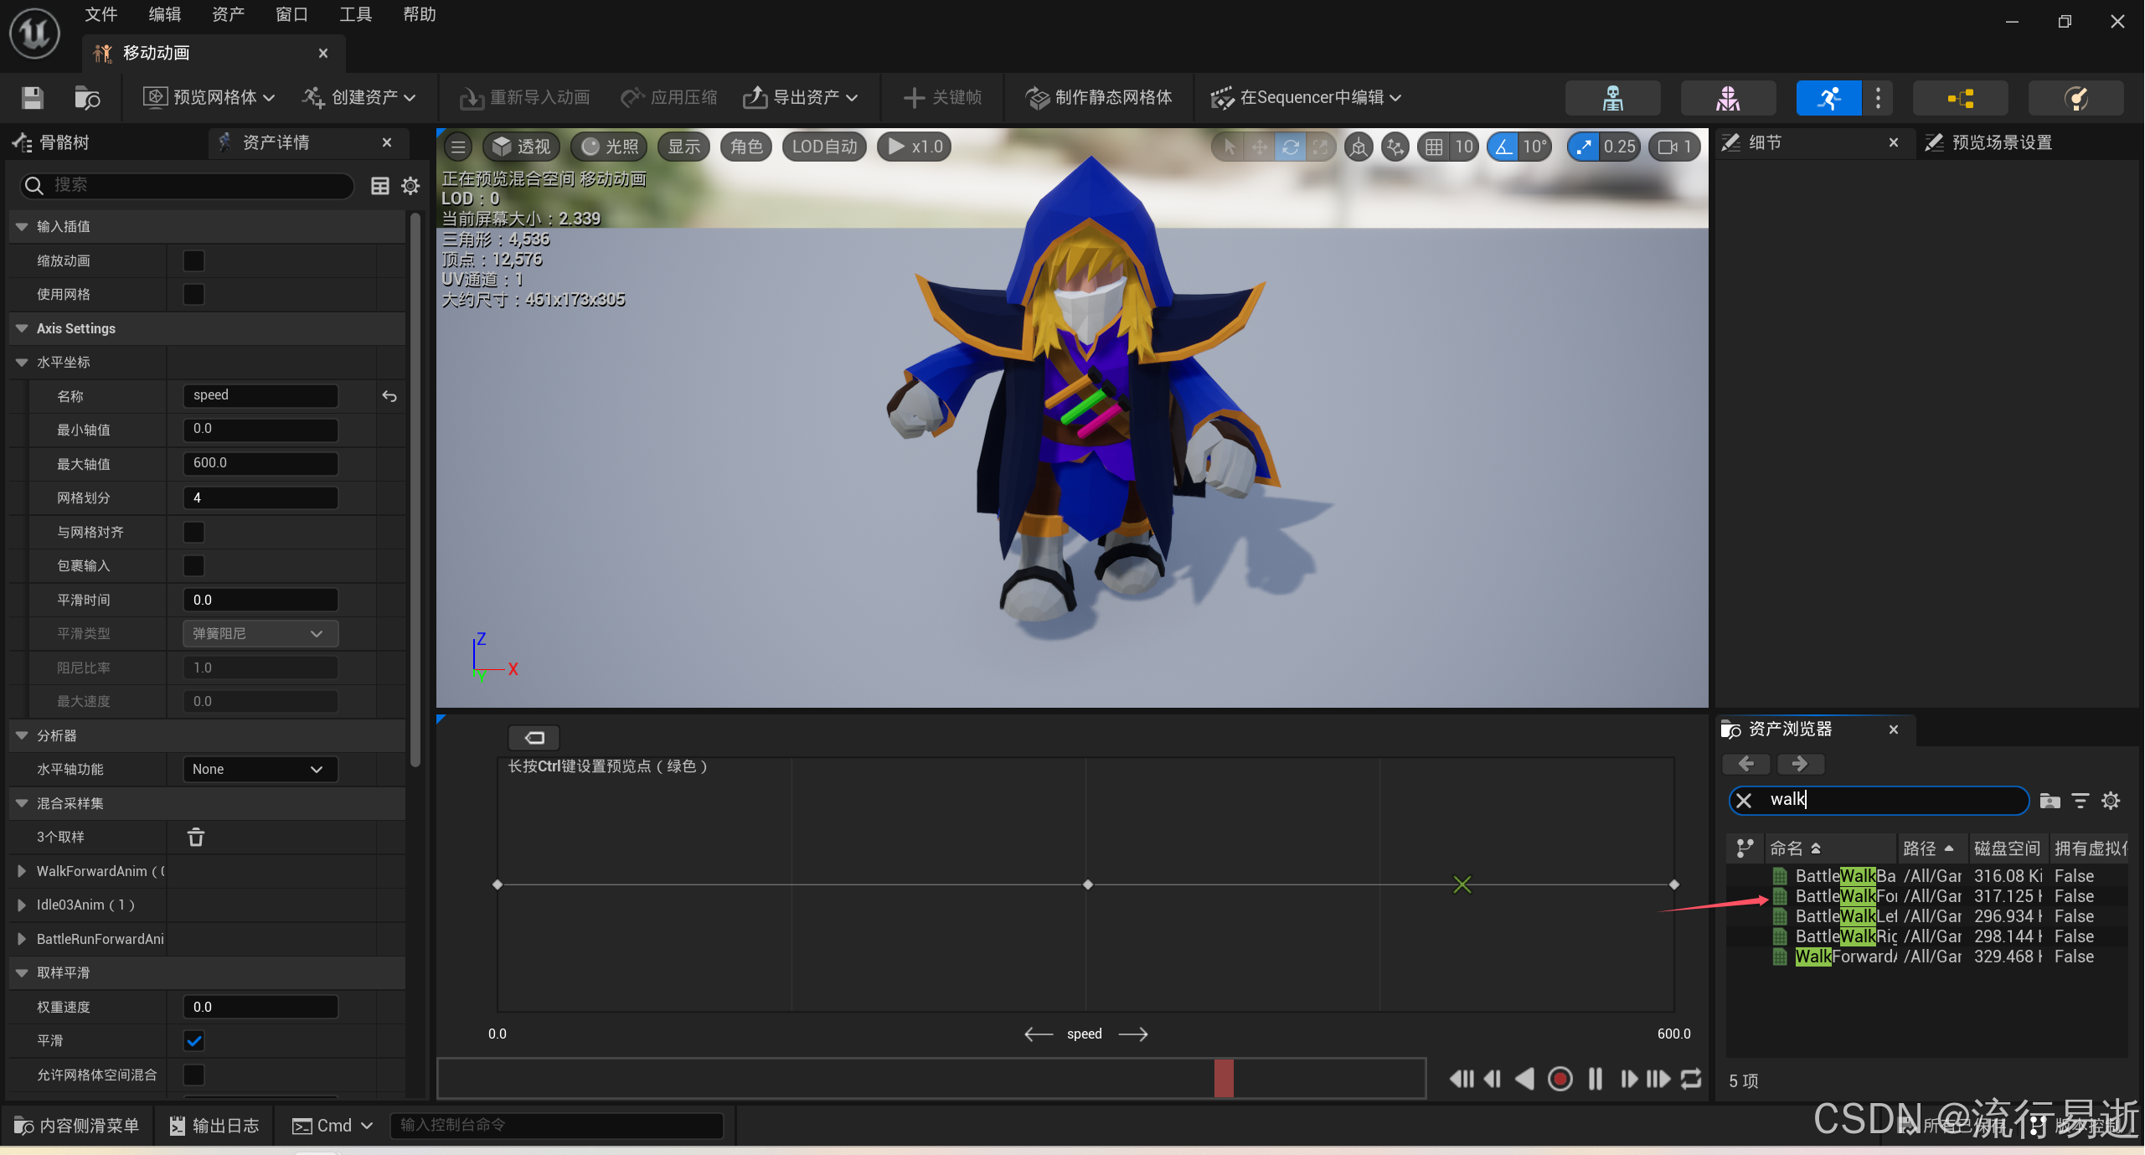2145x1155 pixels.
Task: Click the 制作静态网格体 button
Action: click(1098, 98)
